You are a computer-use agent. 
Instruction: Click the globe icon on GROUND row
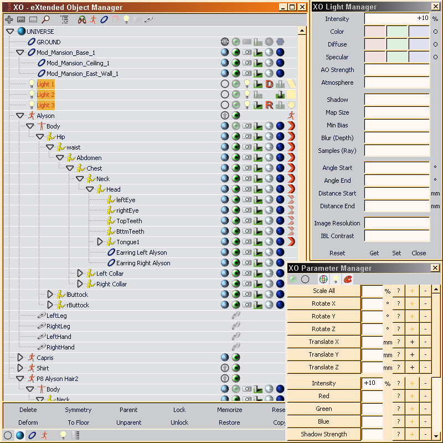225,42
